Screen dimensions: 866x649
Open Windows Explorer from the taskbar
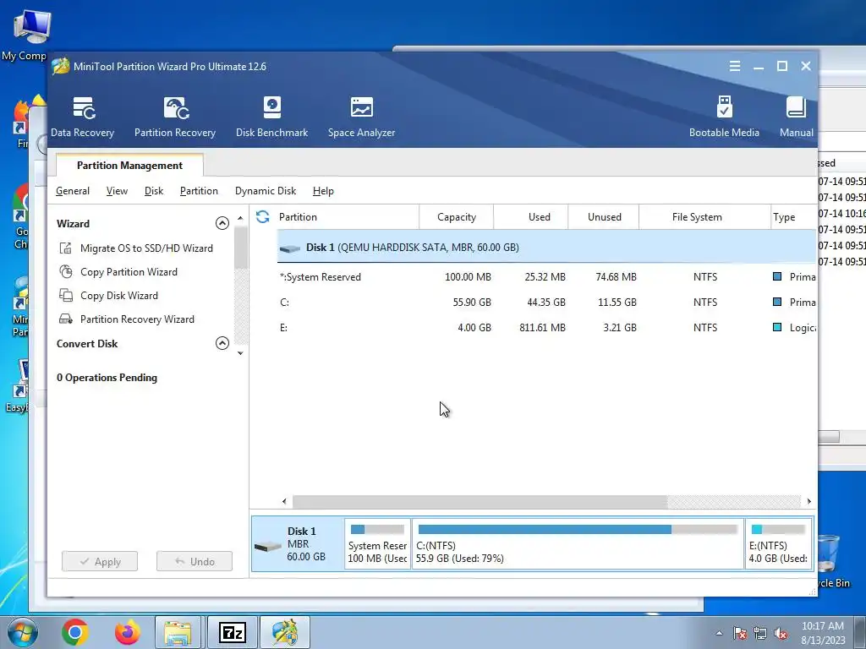pos(178,632)
